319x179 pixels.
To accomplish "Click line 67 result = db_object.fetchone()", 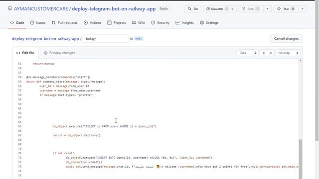I will tap(76, 135).
